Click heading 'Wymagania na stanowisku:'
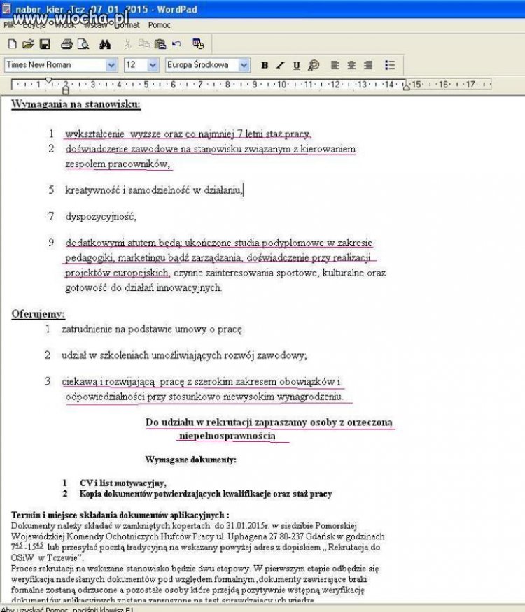This screenshot has width=525, height=612. coord(76,104)
